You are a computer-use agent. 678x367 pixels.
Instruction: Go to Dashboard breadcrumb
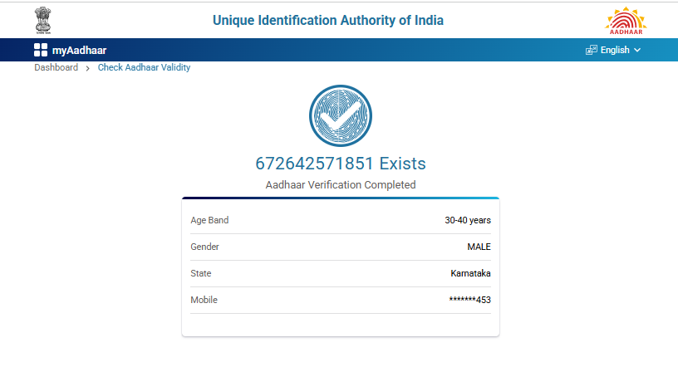[56, 67]
